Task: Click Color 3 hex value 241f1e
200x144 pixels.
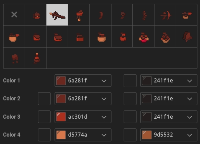Action: [163, 117]
